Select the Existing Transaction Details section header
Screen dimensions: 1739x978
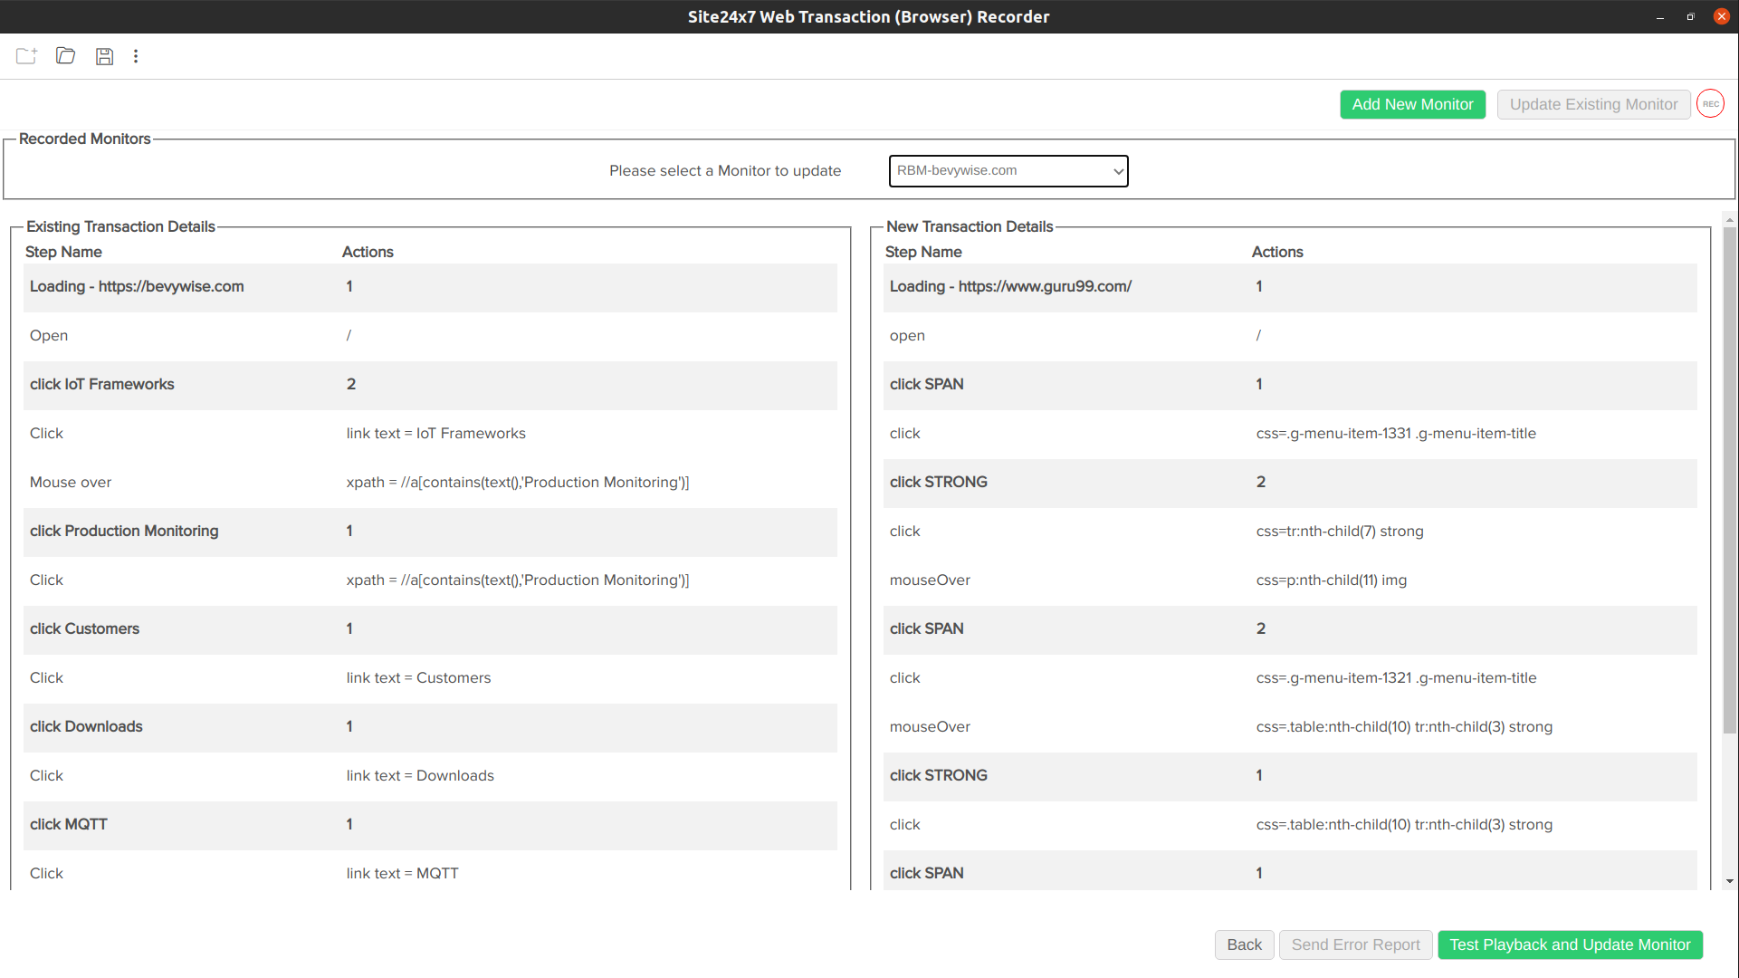(x=119, y=225)
